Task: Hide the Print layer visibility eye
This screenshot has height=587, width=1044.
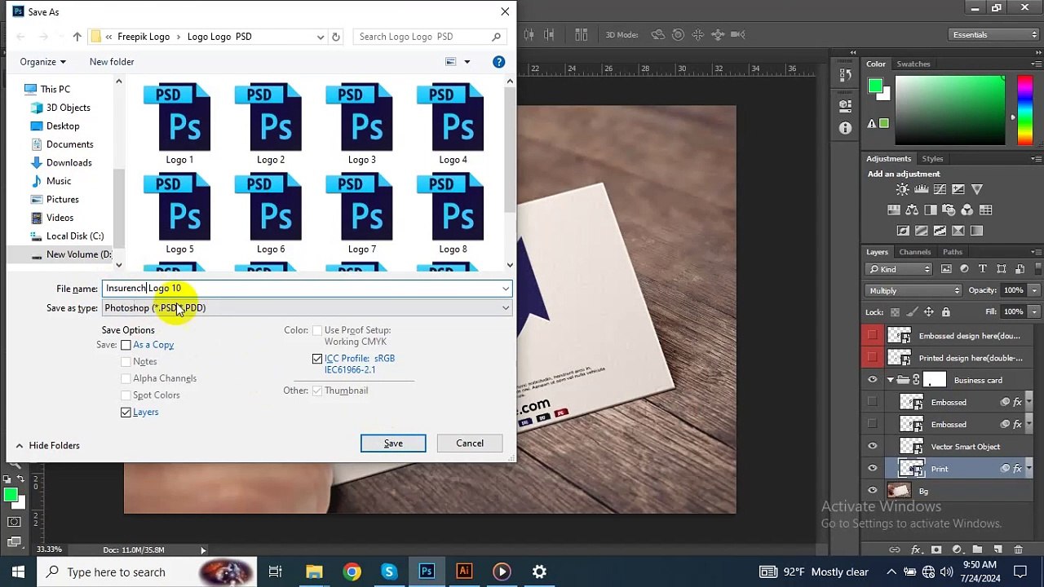Action: click(x=872, y=469)
